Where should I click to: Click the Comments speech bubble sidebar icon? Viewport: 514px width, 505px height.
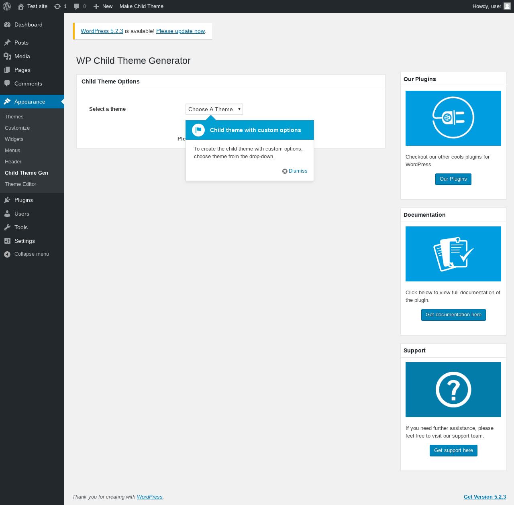click(x=7, y=83)
